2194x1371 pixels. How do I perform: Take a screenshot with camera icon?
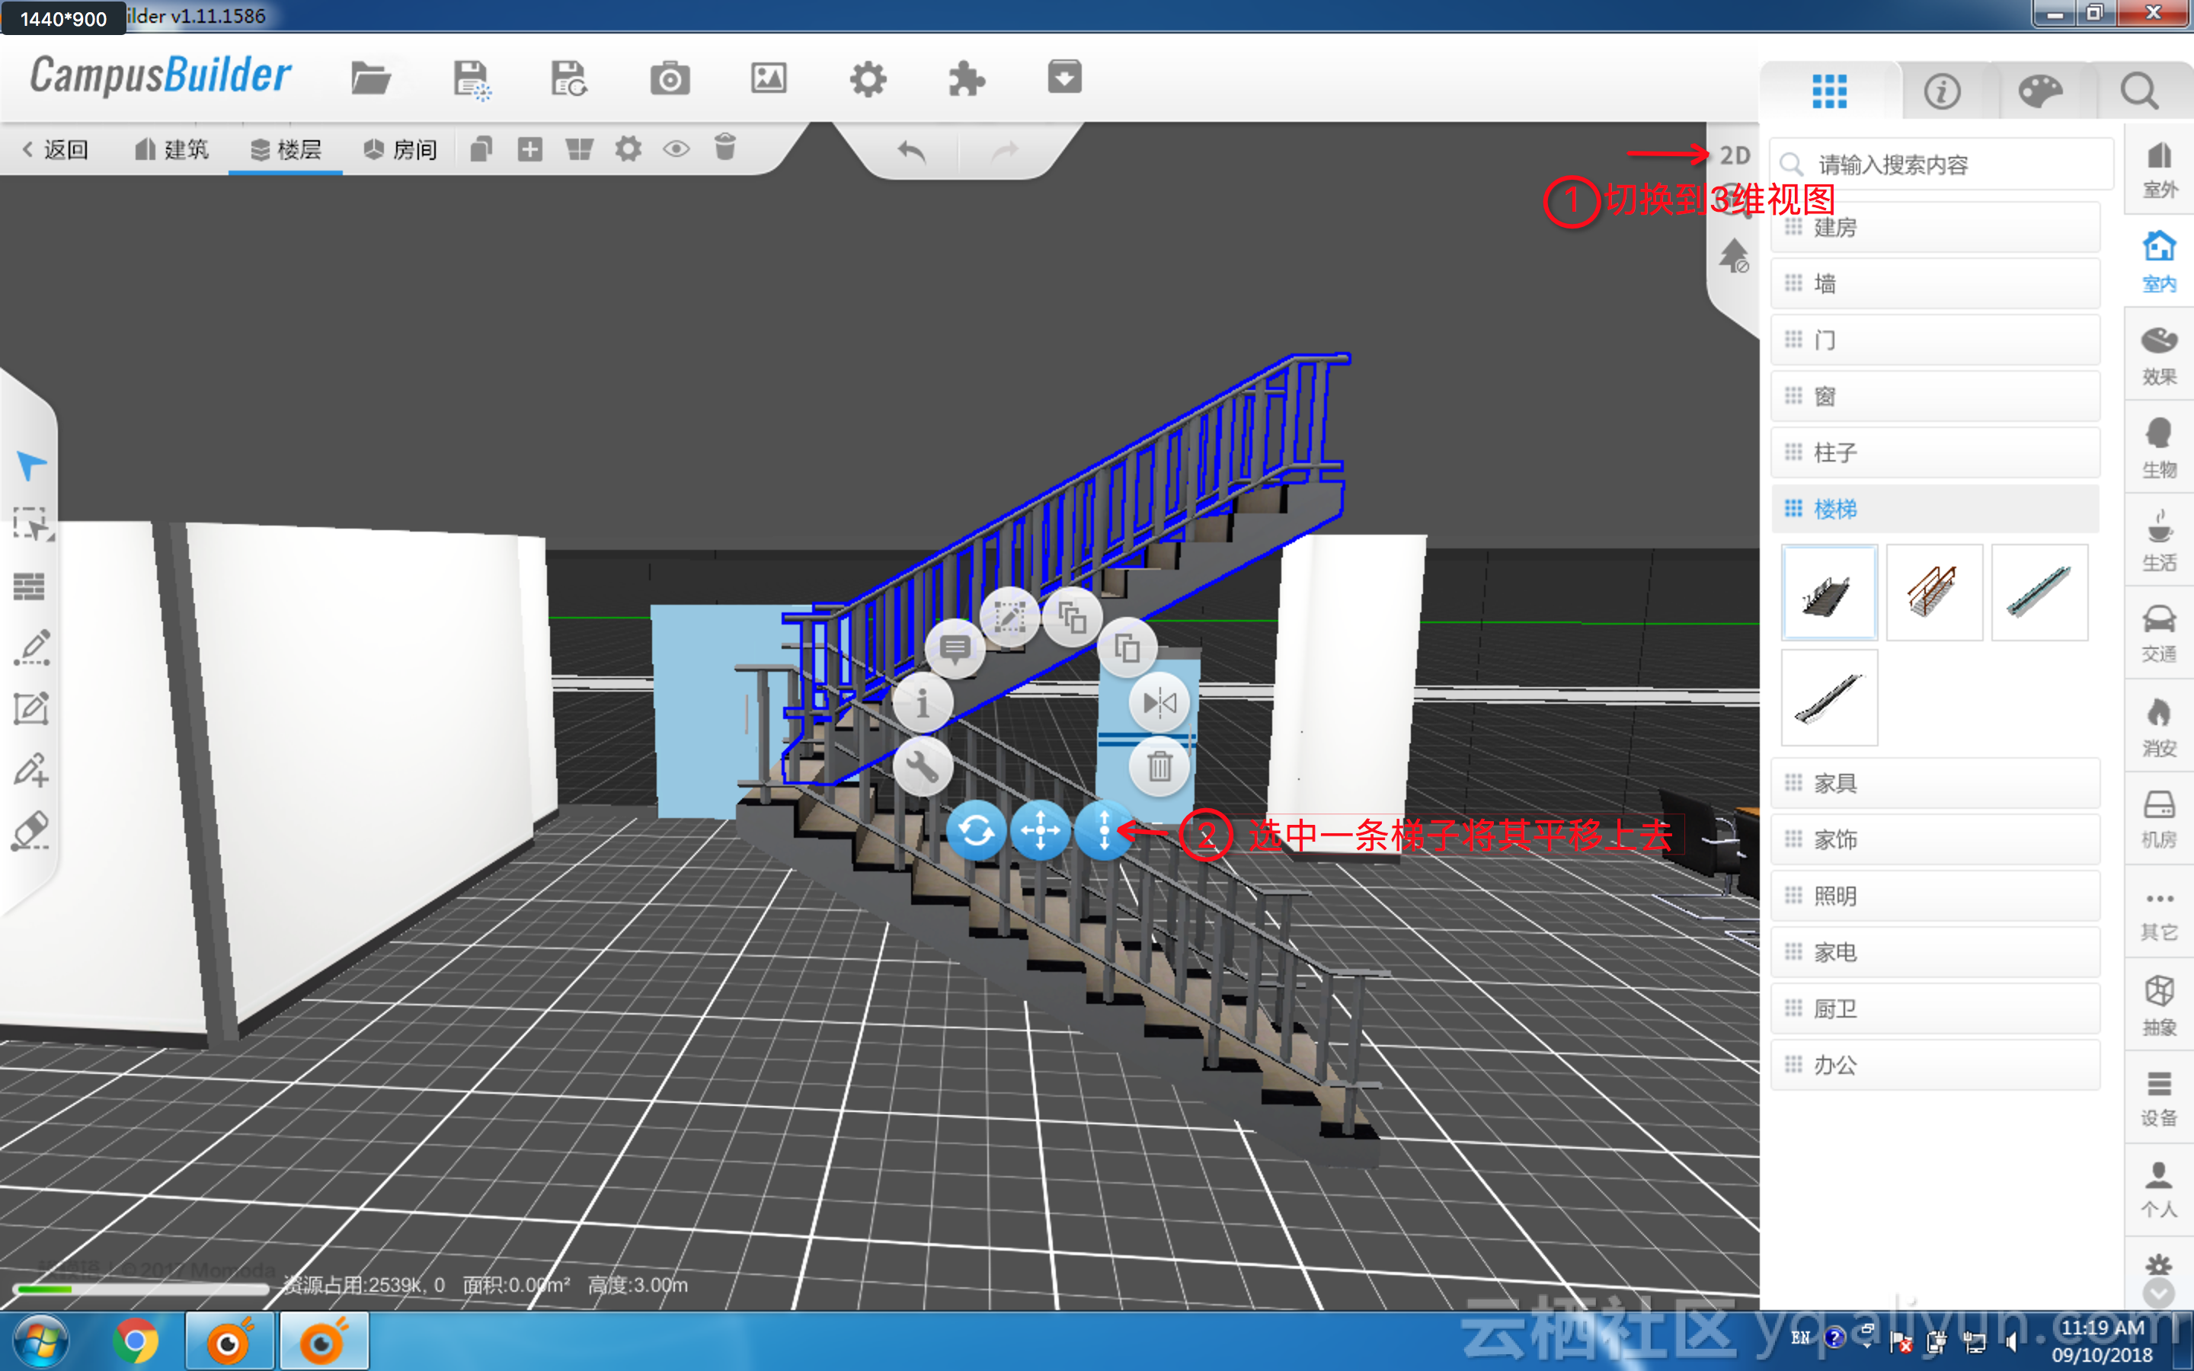tap(670, 79)
